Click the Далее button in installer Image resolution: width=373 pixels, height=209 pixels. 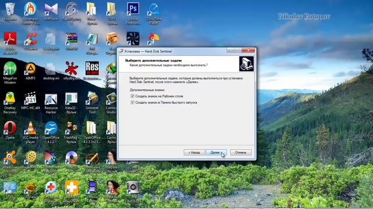[216, 152]
